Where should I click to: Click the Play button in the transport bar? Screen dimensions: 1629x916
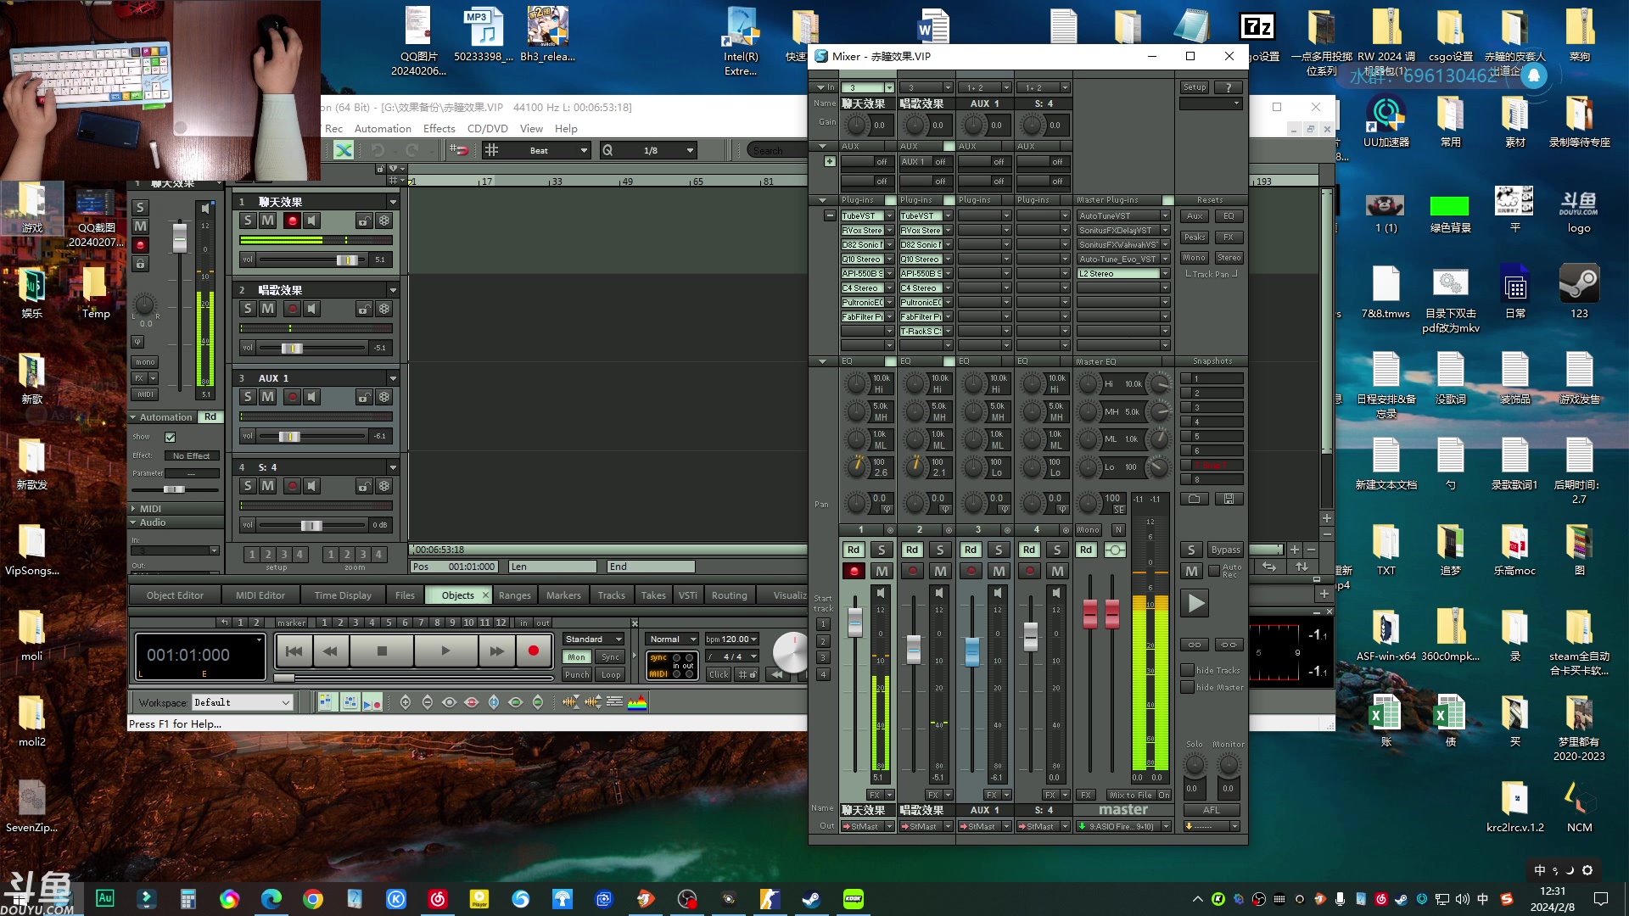click(x=445, y=651)
